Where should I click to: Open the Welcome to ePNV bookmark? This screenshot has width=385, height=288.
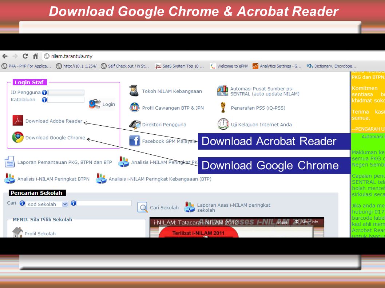pyautogui.click(x=229, y=66)
